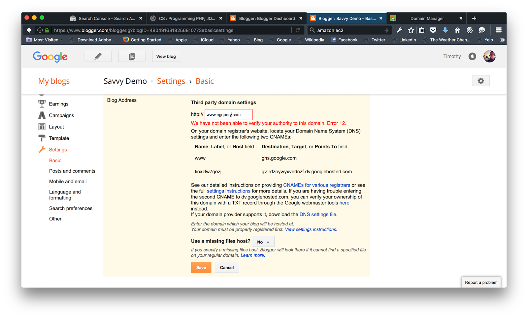Click the Cancel button
This screenshot has width=528, height=318.
227,268
